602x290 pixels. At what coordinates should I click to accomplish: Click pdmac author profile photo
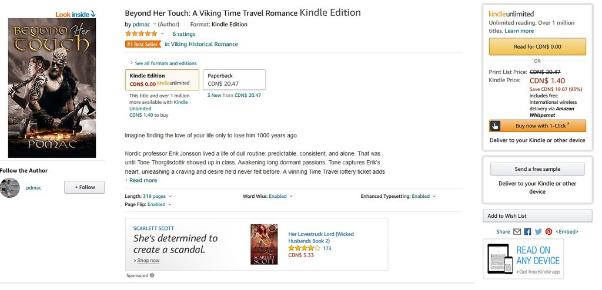tap(10, 188)
